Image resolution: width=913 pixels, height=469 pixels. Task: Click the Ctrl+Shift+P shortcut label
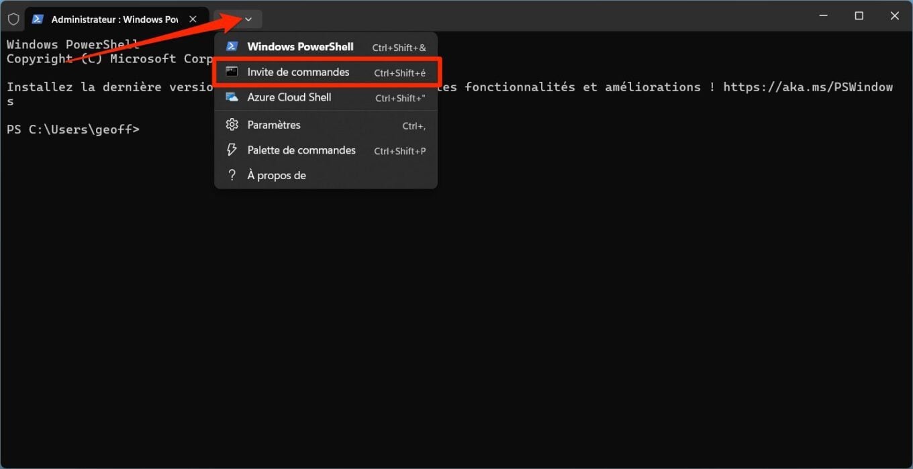(400, 151)
